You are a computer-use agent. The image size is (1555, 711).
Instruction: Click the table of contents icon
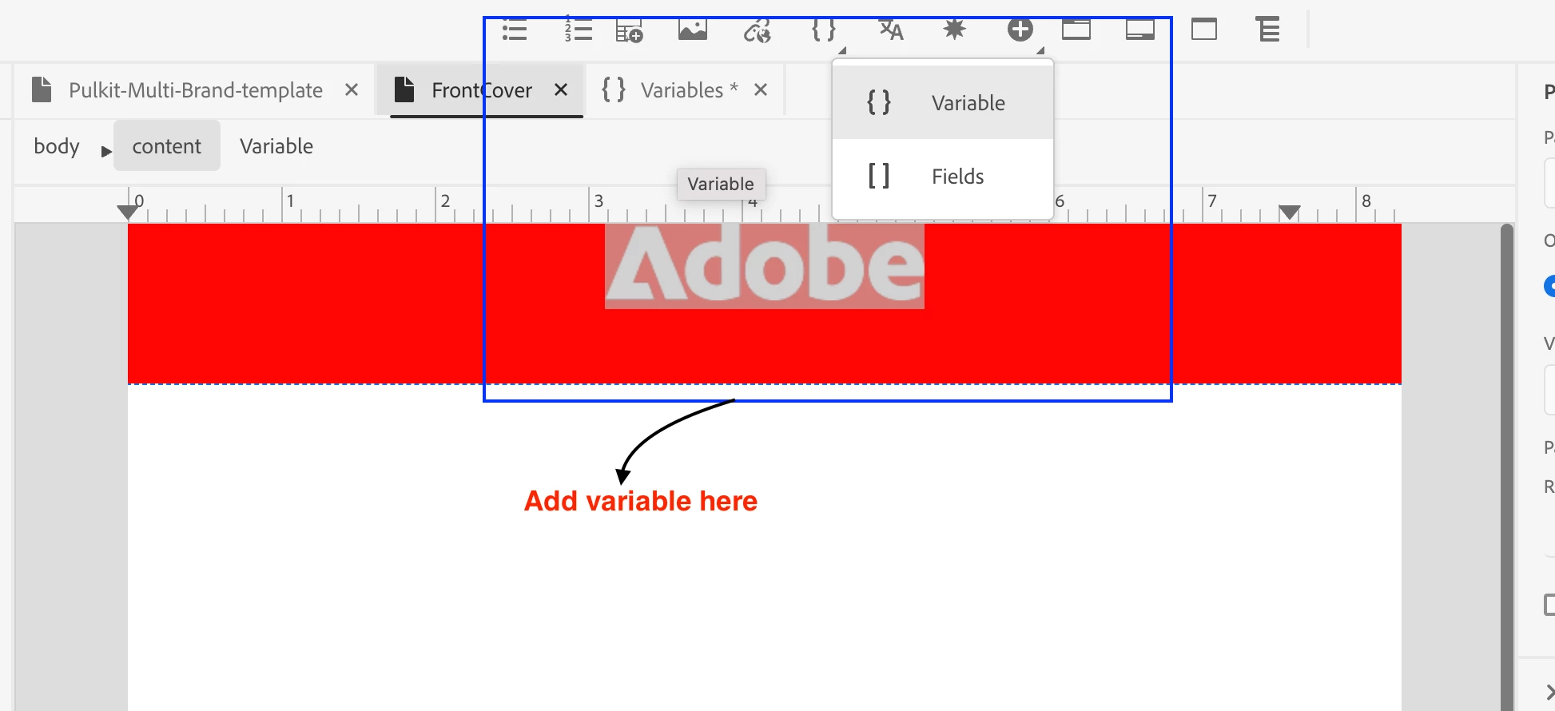pyautogui.click(x=1268, y=30)
